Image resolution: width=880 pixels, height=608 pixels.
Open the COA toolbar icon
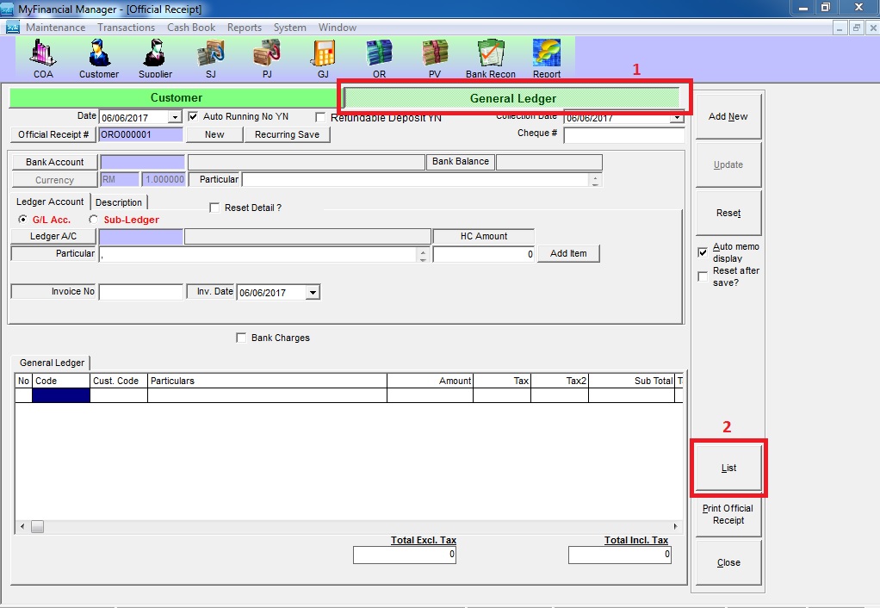point(43,57)
